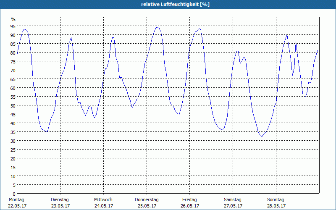Click the date label 26.05.17
This screenshot has width=336, height=210.
click(x=190, y=206)
